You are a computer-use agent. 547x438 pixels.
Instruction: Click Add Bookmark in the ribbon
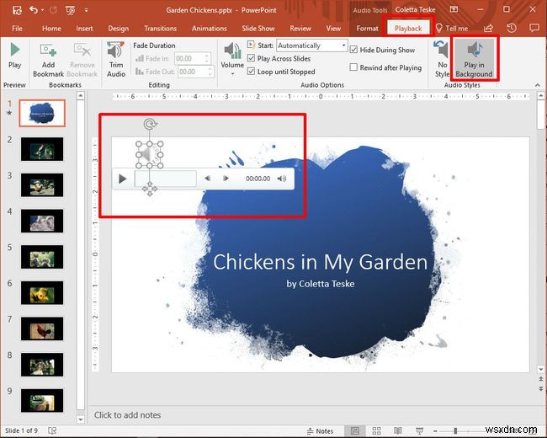click(x=48, y=60)
